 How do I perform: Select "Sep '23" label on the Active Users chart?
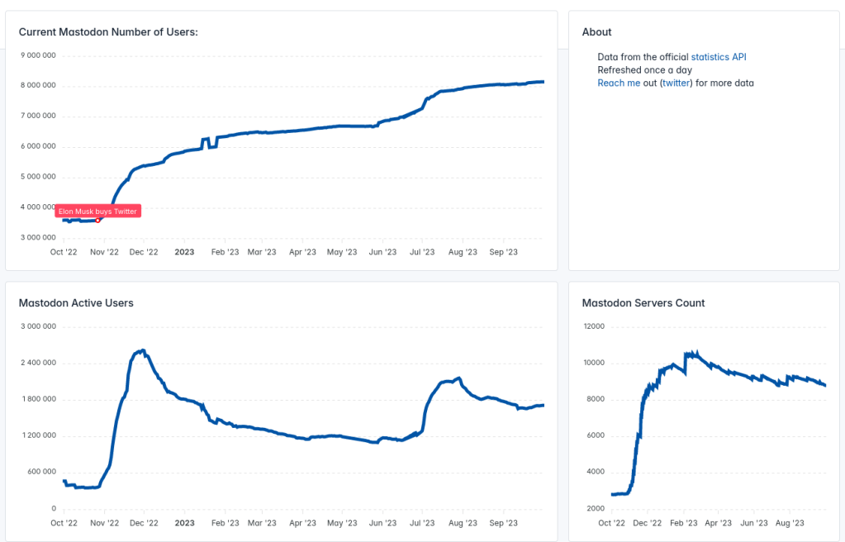click(x=503, y=523)
